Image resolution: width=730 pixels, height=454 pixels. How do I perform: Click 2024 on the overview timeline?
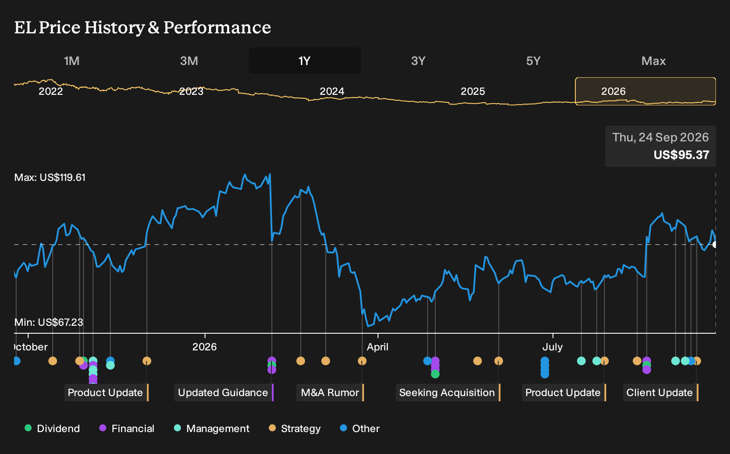coord(332,91)
